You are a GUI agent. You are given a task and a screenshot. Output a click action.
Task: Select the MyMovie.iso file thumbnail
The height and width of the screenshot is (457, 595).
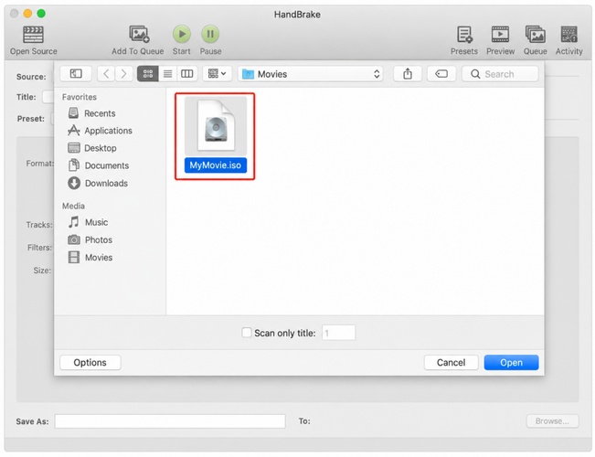[216, 125]
